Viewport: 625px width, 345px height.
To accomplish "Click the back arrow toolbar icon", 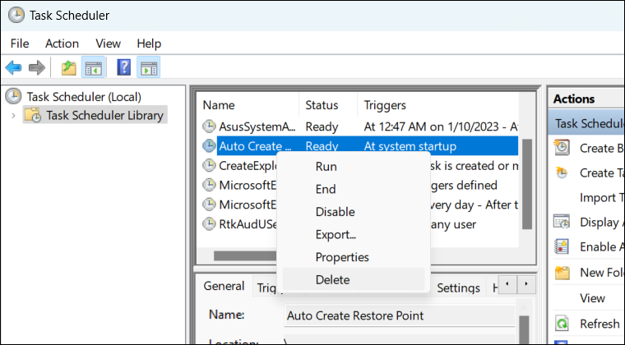I will [x=13, y=67].
